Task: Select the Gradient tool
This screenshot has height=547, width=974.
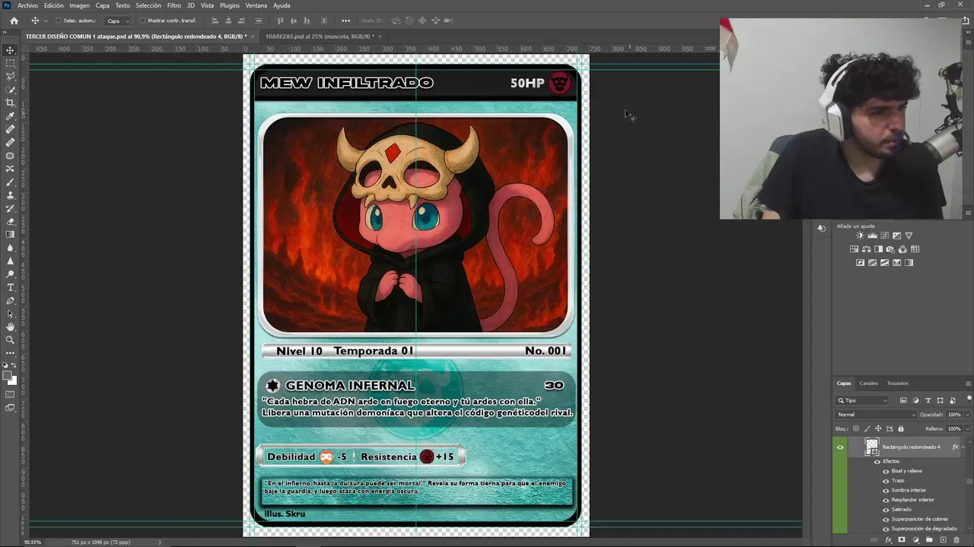Action: [10, 235]
